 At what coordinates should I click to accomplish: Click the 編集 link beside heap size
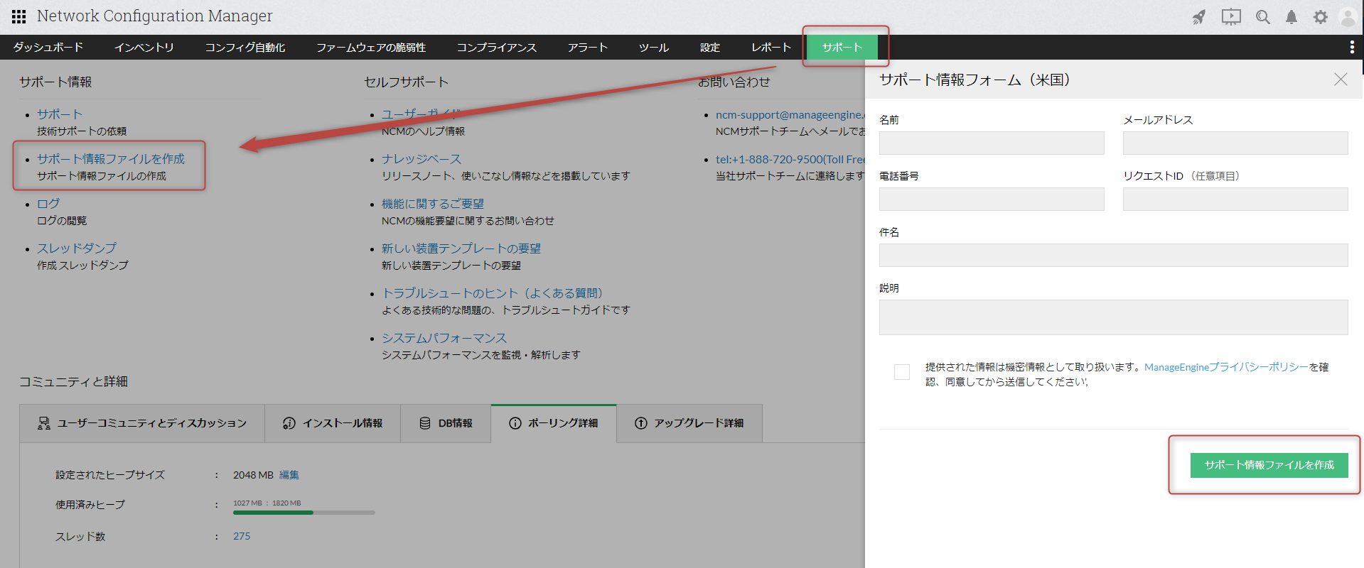coord(289,475)
